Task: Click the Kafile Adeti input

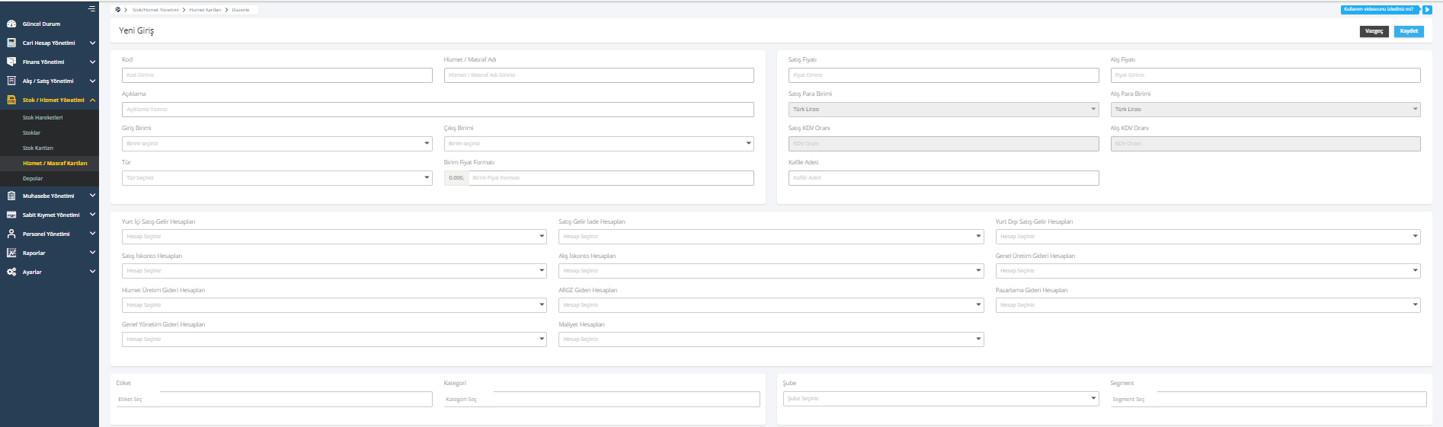Action: point(943,177)
